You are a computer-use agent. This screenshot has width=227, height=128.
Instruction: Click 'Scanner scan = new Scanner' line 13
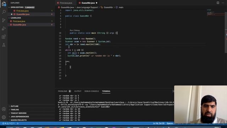point(88,42)
